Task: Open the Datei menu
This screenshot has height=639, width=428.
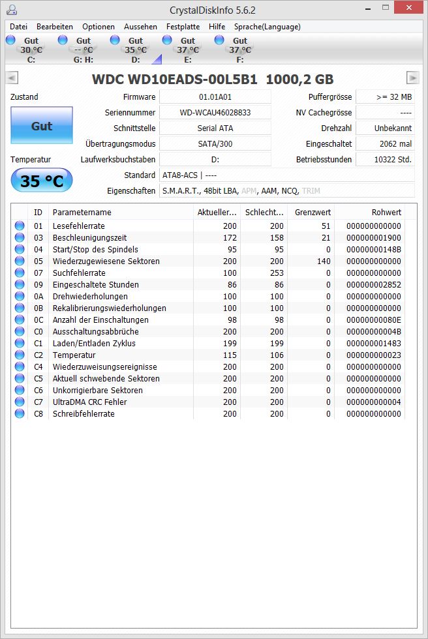Action: point(18,27)
